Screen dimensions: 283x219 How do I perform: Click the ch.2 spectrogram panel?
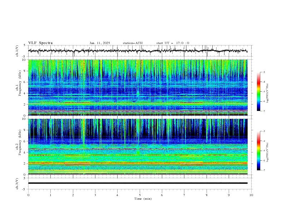138,147
